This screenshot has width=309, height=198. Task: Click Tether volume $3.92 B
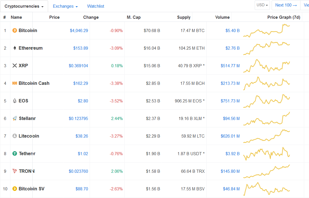pyautogui.click(x=233, y=154)
